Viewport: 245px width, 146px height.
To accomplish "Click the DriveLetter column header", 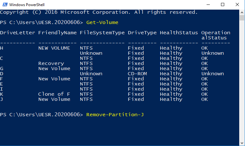I will (17, 33).
